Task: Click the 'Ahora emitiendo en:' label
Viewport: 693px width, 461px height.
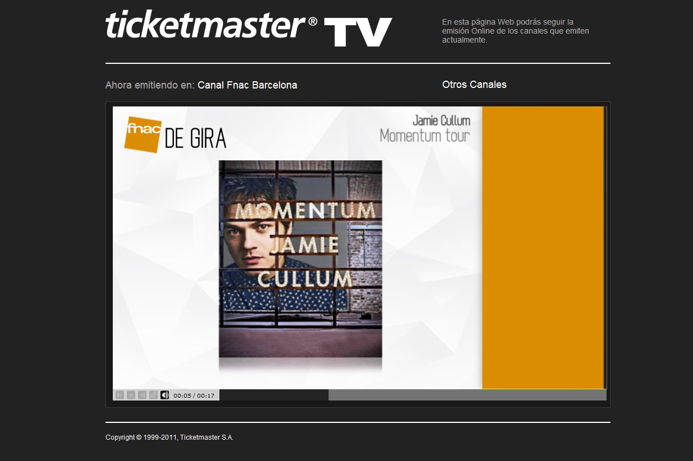Action: (x=150, y=85)
